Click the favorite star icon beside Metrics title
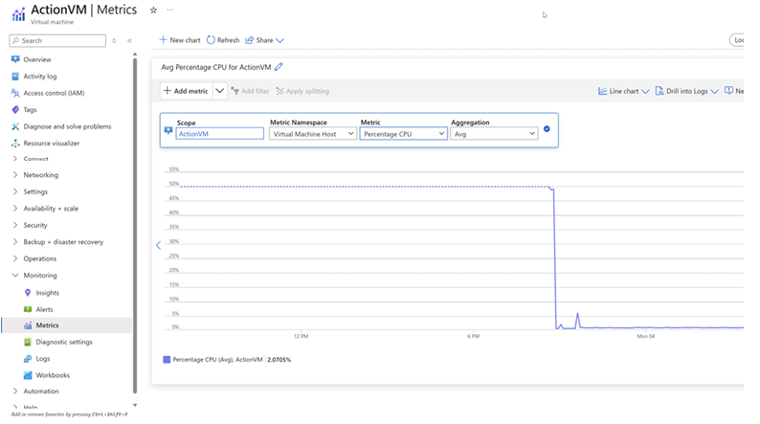760x424 pixels. pyautogui.click(x=153, y=11)
